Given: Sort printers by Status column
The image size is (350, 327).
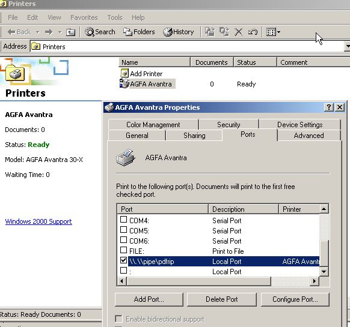Looking at the screenshot, I should click(x=255, y=62).
